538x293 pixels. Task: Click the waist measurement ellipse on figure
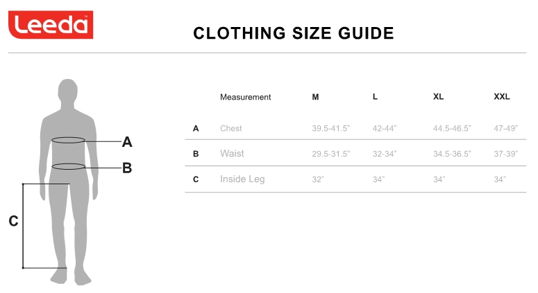(68, 166)
